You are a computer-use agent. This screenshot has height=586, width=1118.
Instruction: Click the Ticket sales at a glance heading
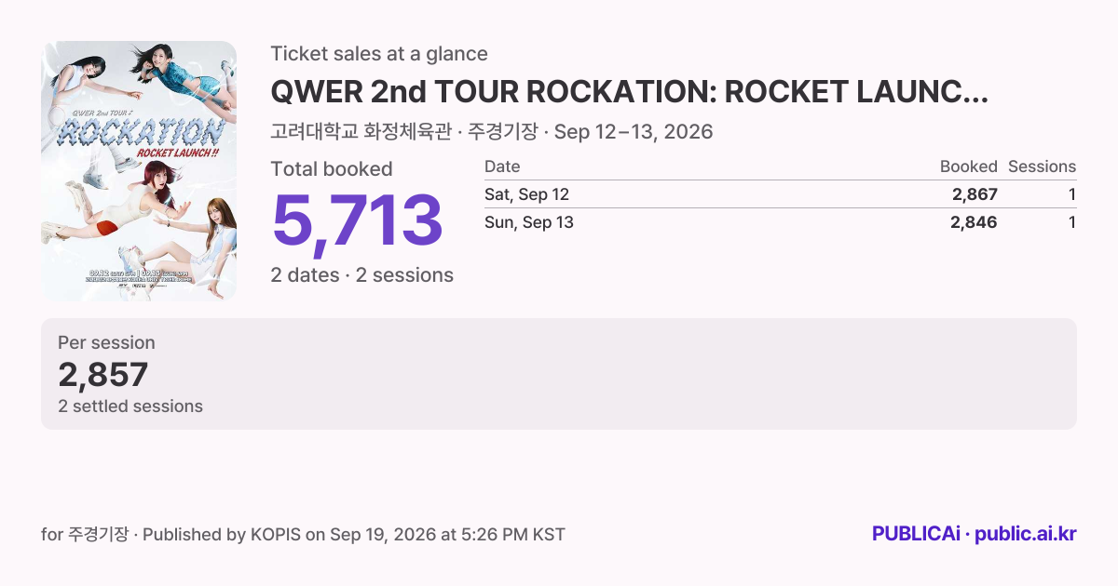point(379,54)
